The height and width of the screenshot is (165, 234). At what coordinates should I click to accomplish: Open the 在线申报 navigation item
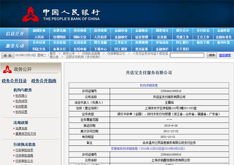point(80,49)
